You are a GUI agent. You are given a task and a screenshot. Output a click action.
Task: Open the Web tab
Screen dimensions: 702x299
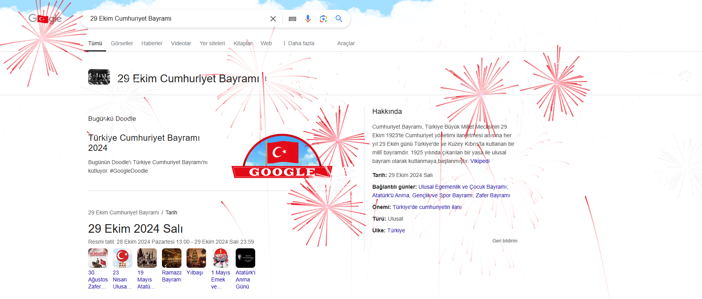click(x=266, y=43)
